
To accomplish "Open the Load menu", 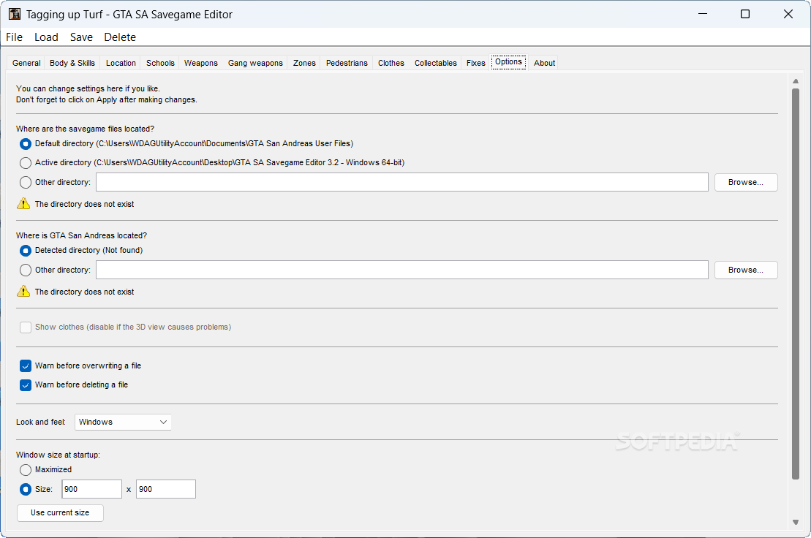I will click(46, 37).
